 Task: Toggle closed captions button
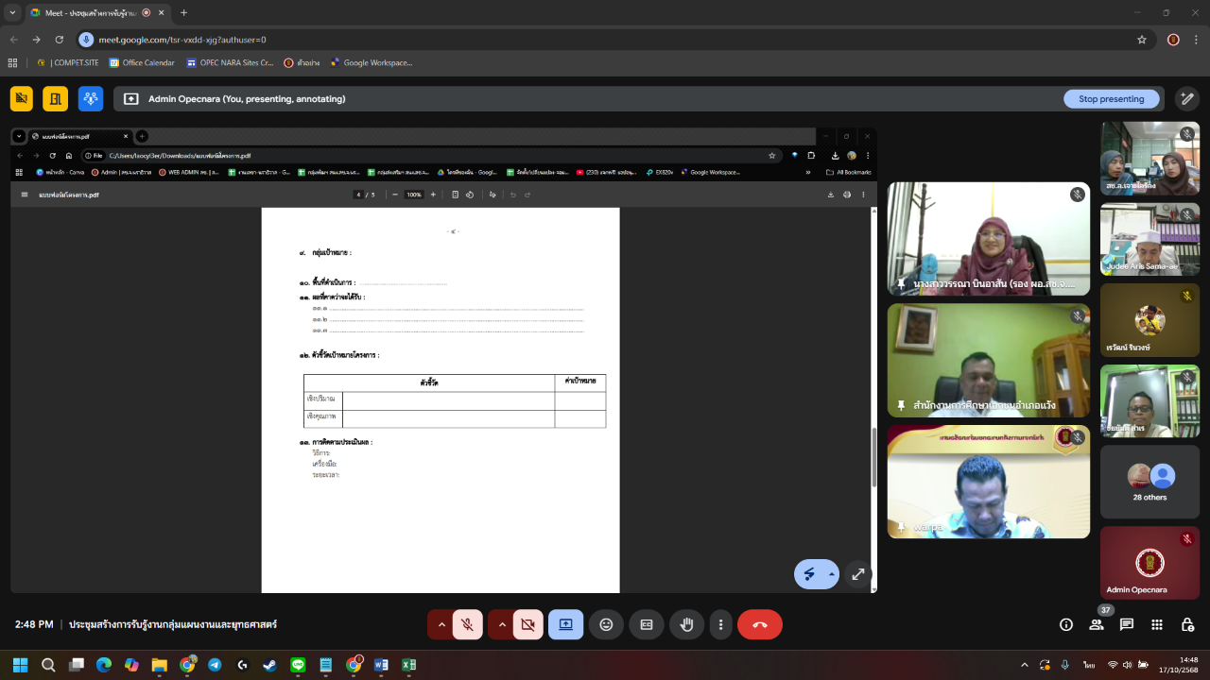(x=647, y=624)
